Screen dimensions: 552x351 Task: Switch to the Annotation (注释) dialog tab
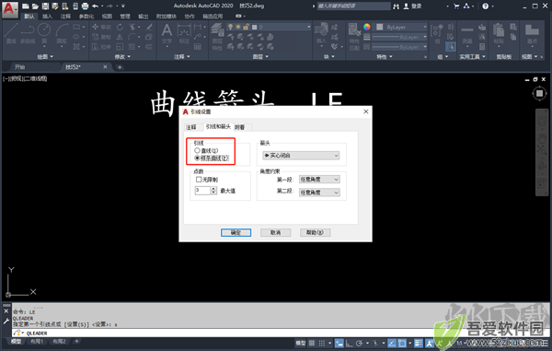click(191, 127)
